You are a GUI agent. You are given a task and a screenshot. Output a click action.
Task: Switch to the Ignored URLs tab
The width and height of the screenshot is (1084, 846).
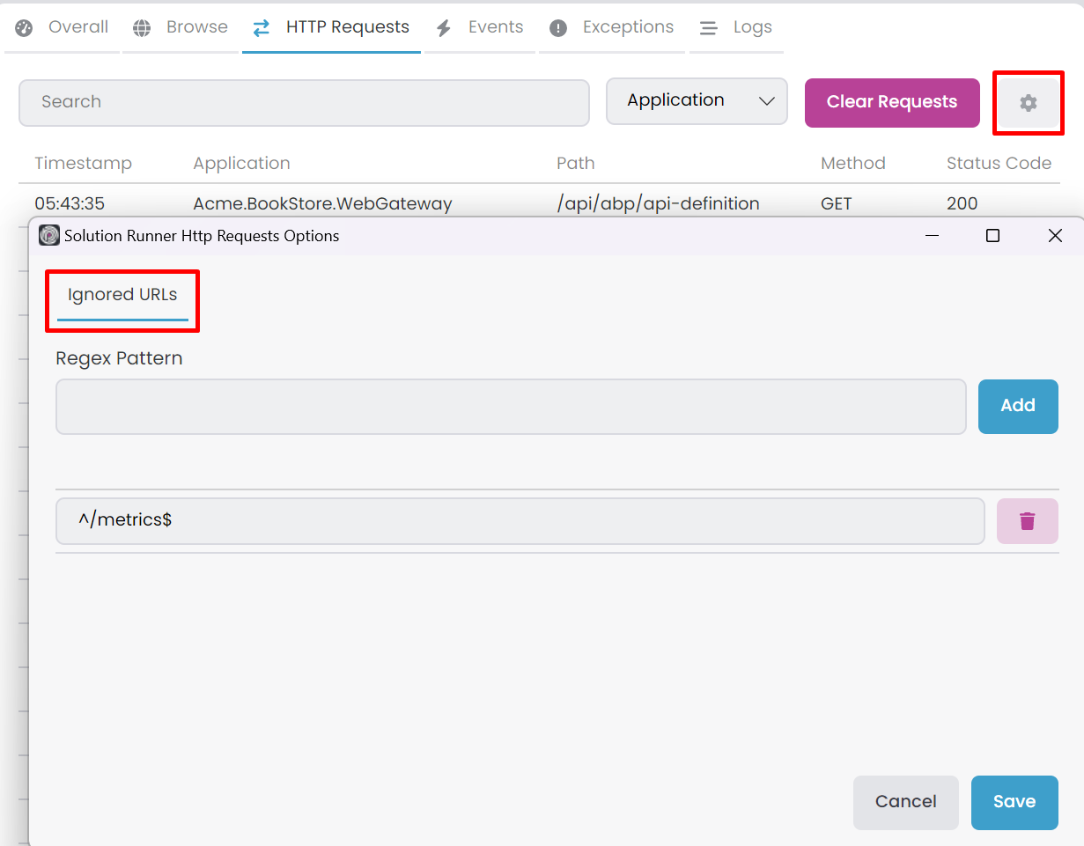(121, 295)
